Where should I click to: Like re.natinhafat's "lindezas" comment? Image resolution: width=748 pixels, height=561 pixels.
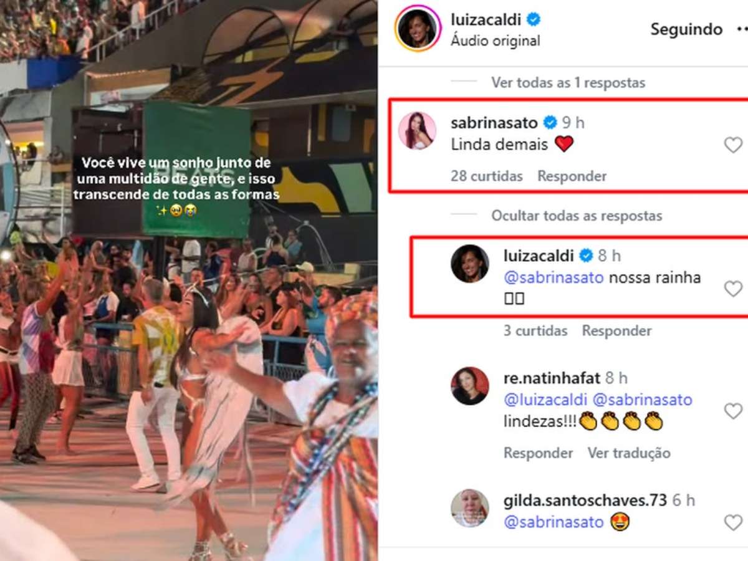pyautogui.click(x=733, y=411)
